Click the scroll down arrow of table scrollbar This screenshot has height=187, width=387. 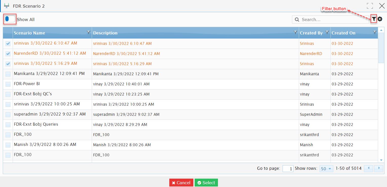381,160
